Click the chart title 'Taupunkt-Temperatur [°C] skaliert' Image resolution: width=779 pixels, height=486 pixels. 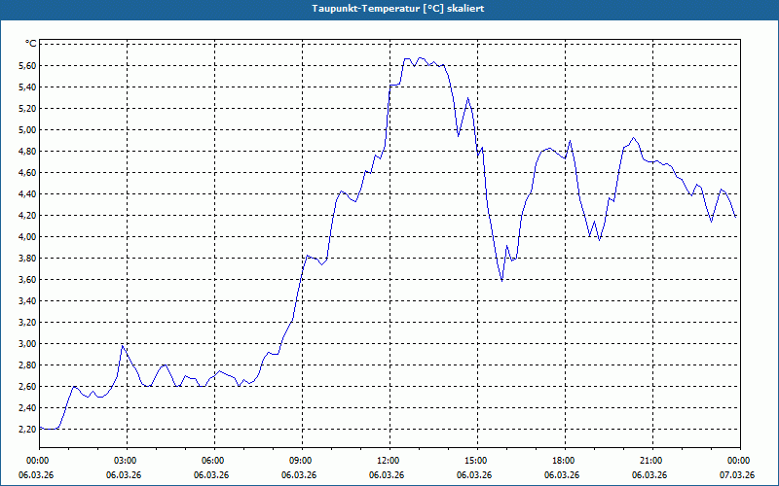click(x=398, y=9)
